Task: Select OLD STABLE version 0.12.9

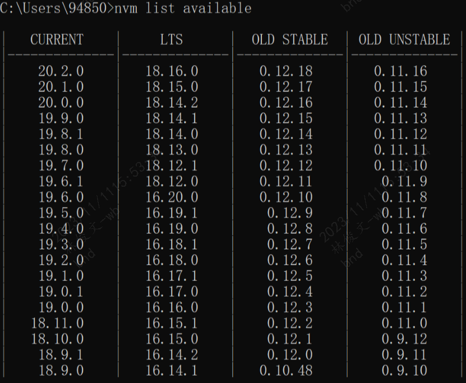Action: 290,213
